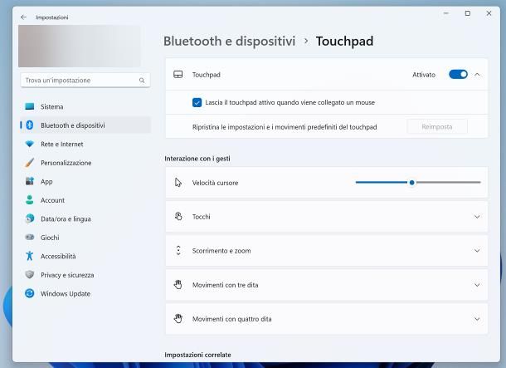The height and width of the screenshot is (368, 506).
Task: Click the four-finger hand icon
Action: click(x=178, y=319)
